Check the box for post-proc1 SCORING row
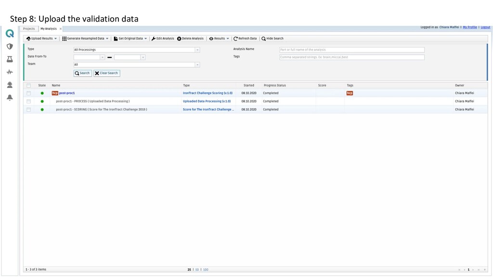The width and height of the screenshot is (493, 277). point(28,110)
